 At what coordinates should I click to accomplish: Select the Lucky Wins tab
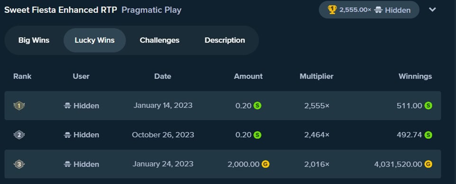pyautogui.click(x=94, y=40)
